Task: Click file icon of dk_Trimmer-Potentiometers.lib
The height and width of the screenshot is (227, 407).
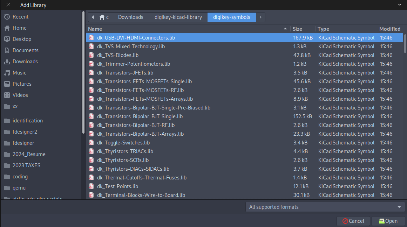Action: 91,64
